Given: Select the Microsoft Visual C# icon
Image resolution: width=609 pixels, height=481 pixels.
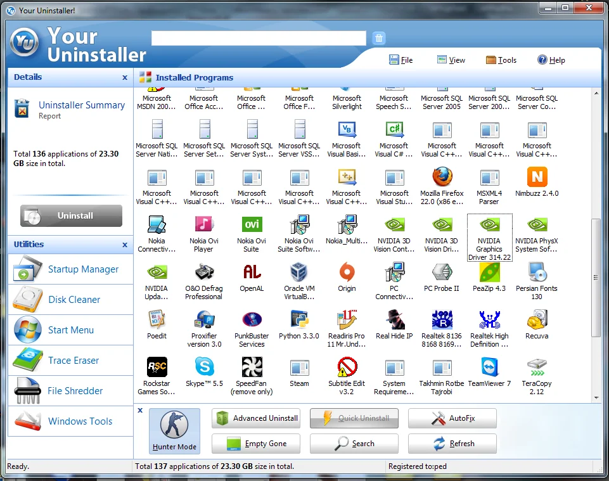Looking at the screenshot, I should coord(395,130).
